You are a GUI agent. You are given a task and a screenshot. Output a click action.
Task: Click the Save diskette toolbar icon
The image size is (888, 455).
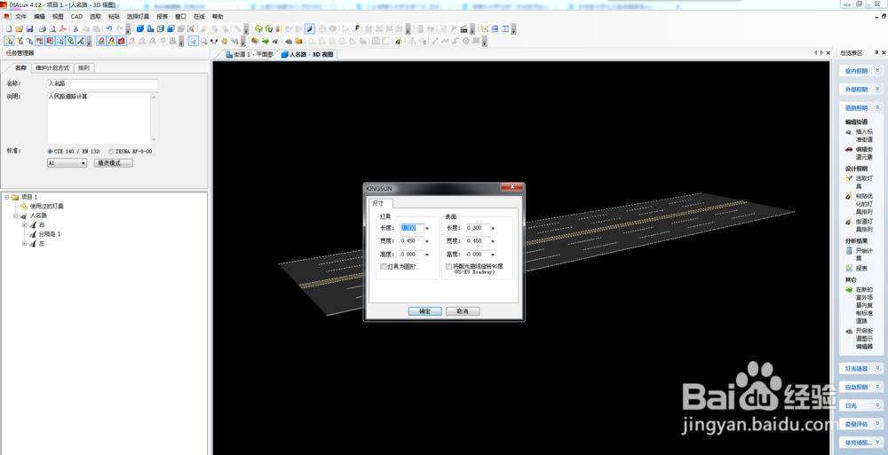point(29,29)
